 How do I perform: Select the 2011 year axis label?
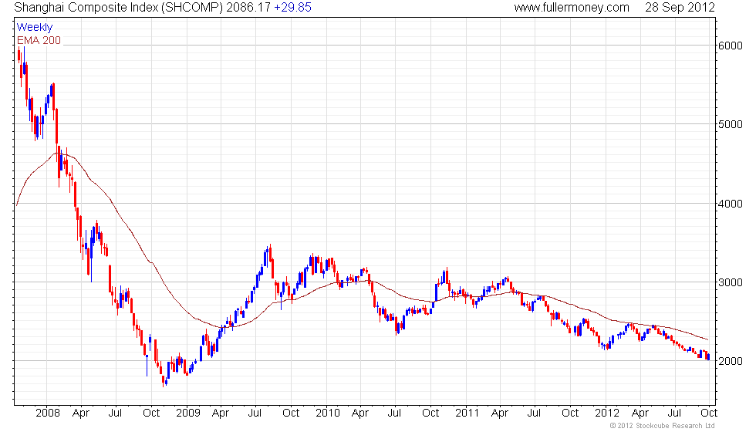point(467,413)
